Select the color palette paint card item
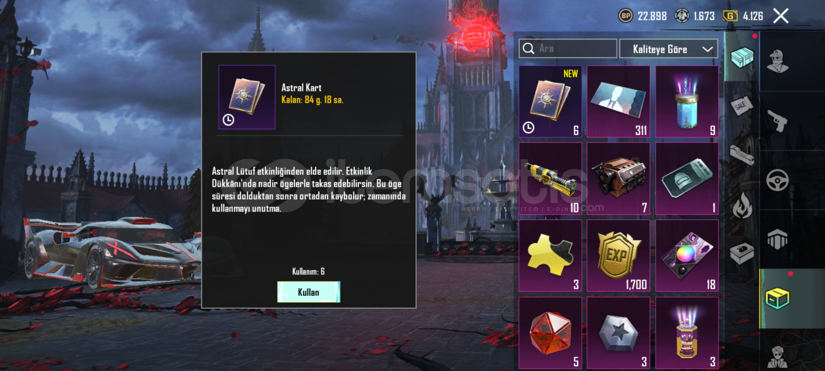Image resolution: width=825 pixels, height=371 pixels. point(687,256)
